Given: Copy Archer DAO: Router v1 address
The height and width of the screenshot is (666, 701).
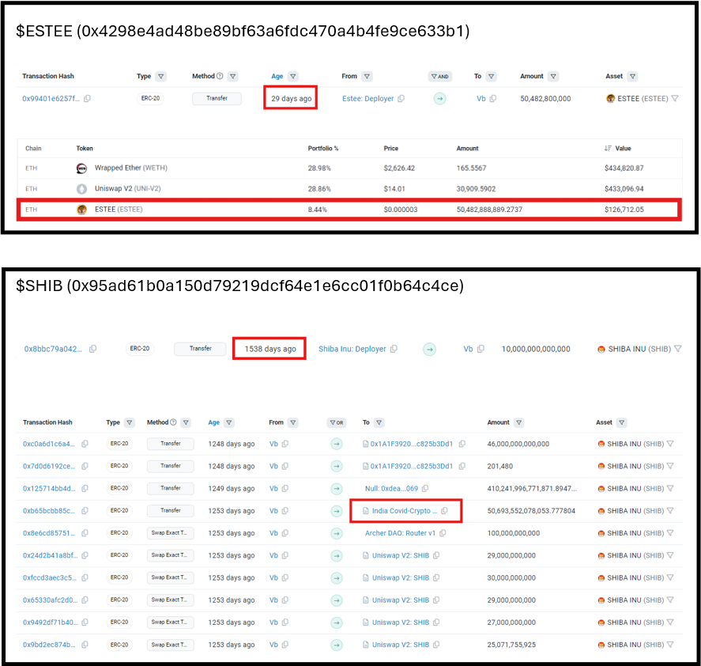Looking at the screenshot, I should click(442, 533).
